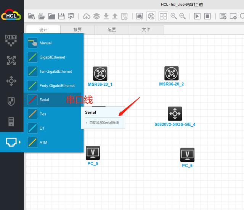Image resolution: width=244 pixels, height=210 pixels.
Task: Click the MSR36-20_2 router device
Action: point(172,73)
